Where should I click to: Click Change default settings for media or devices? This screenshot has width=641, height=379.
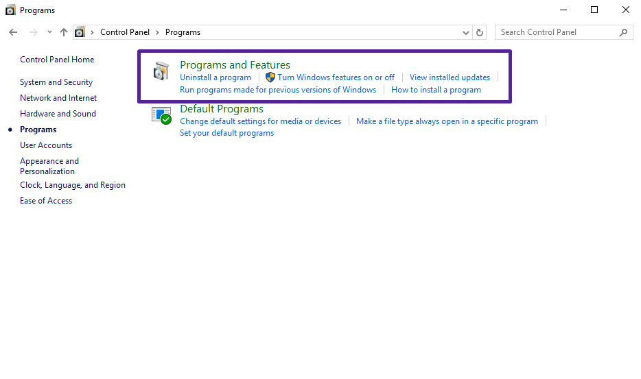click(x=260, y=121)
